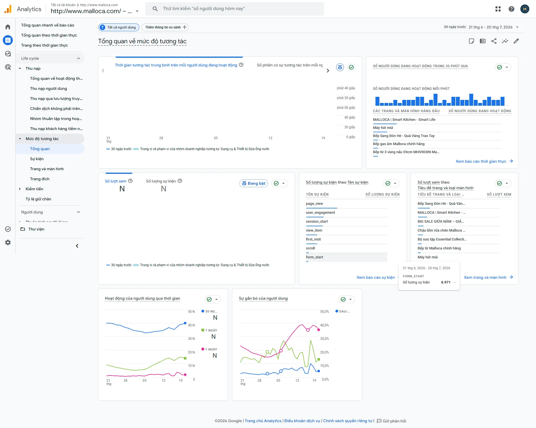
Task: Collapse the Thu nạp tree group
Action: tap(20, 68)
